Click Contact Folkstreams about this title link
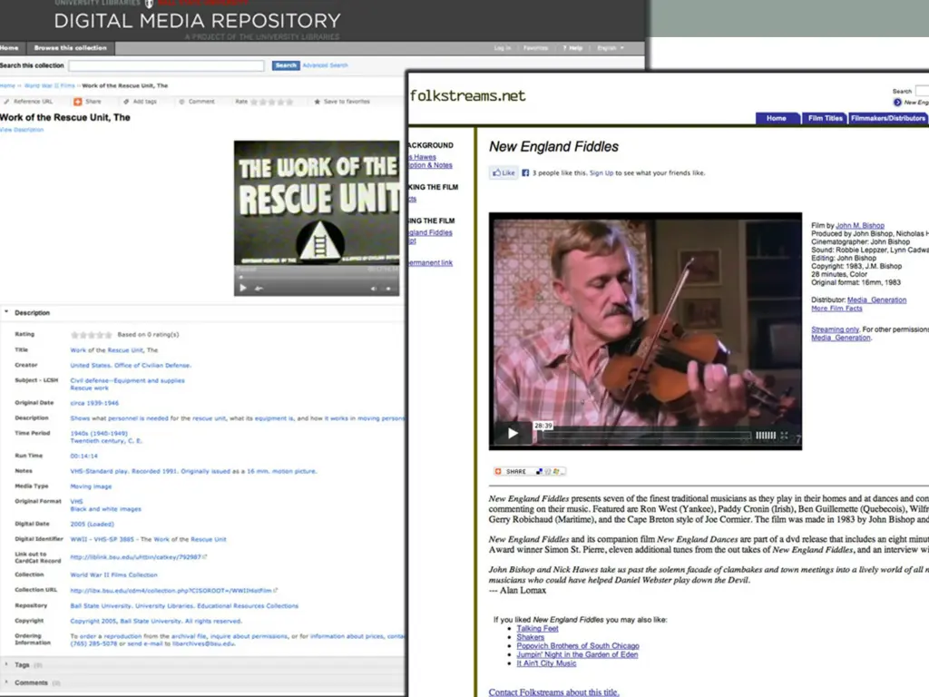 [x=554, y=692]
